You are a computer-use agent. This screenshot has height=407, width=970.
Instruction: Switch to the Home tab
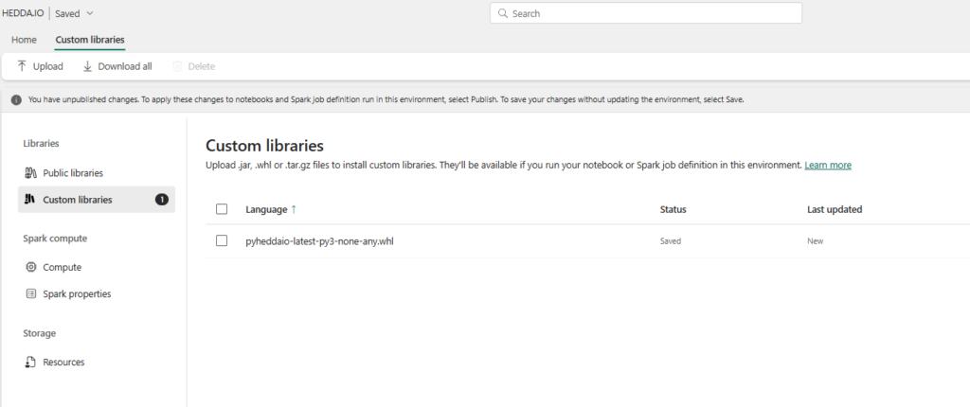(24, 40)
